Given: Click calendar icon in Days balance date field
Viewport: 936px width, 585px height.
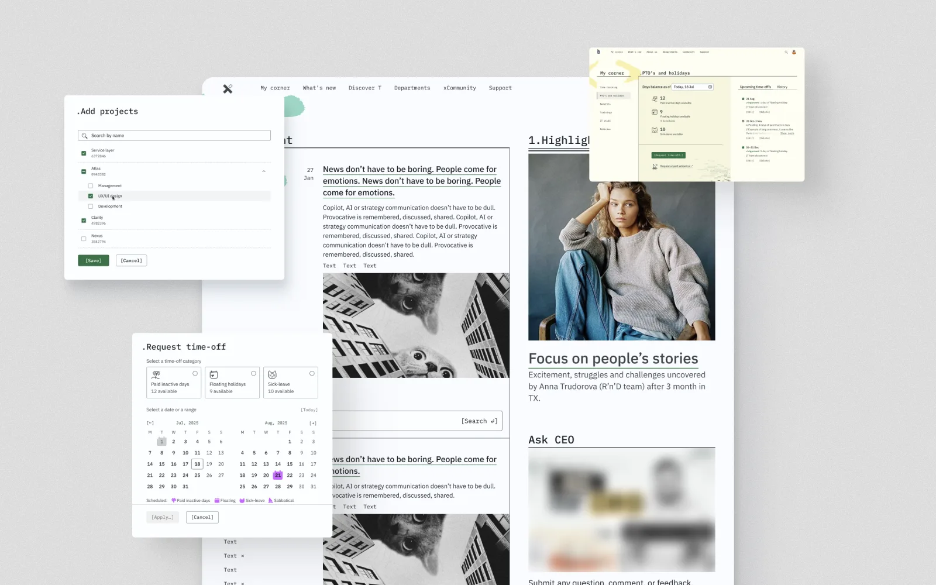Looking at the screenshot, I should tap(710, 87).
